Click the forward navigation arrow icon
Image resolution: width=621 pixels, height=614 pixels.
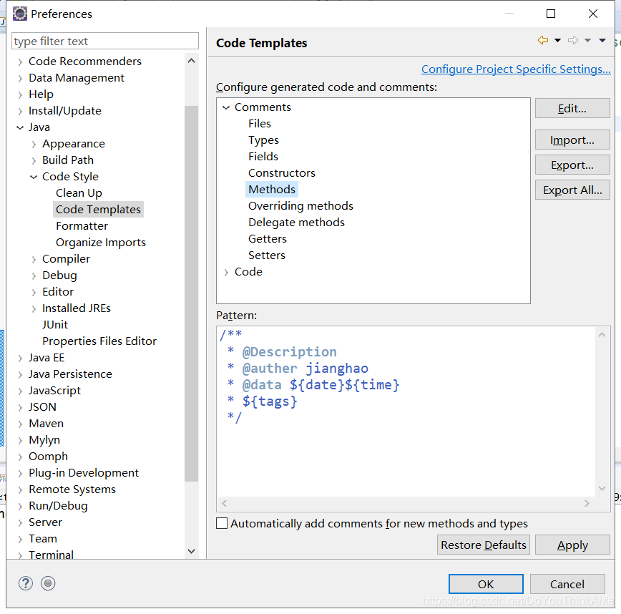(572, 40)
